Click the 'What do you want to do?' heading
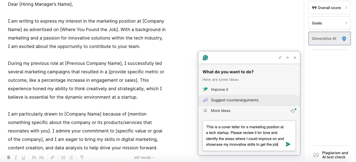Viewport: 356px width, 162px height. click(x=228, y=72)
